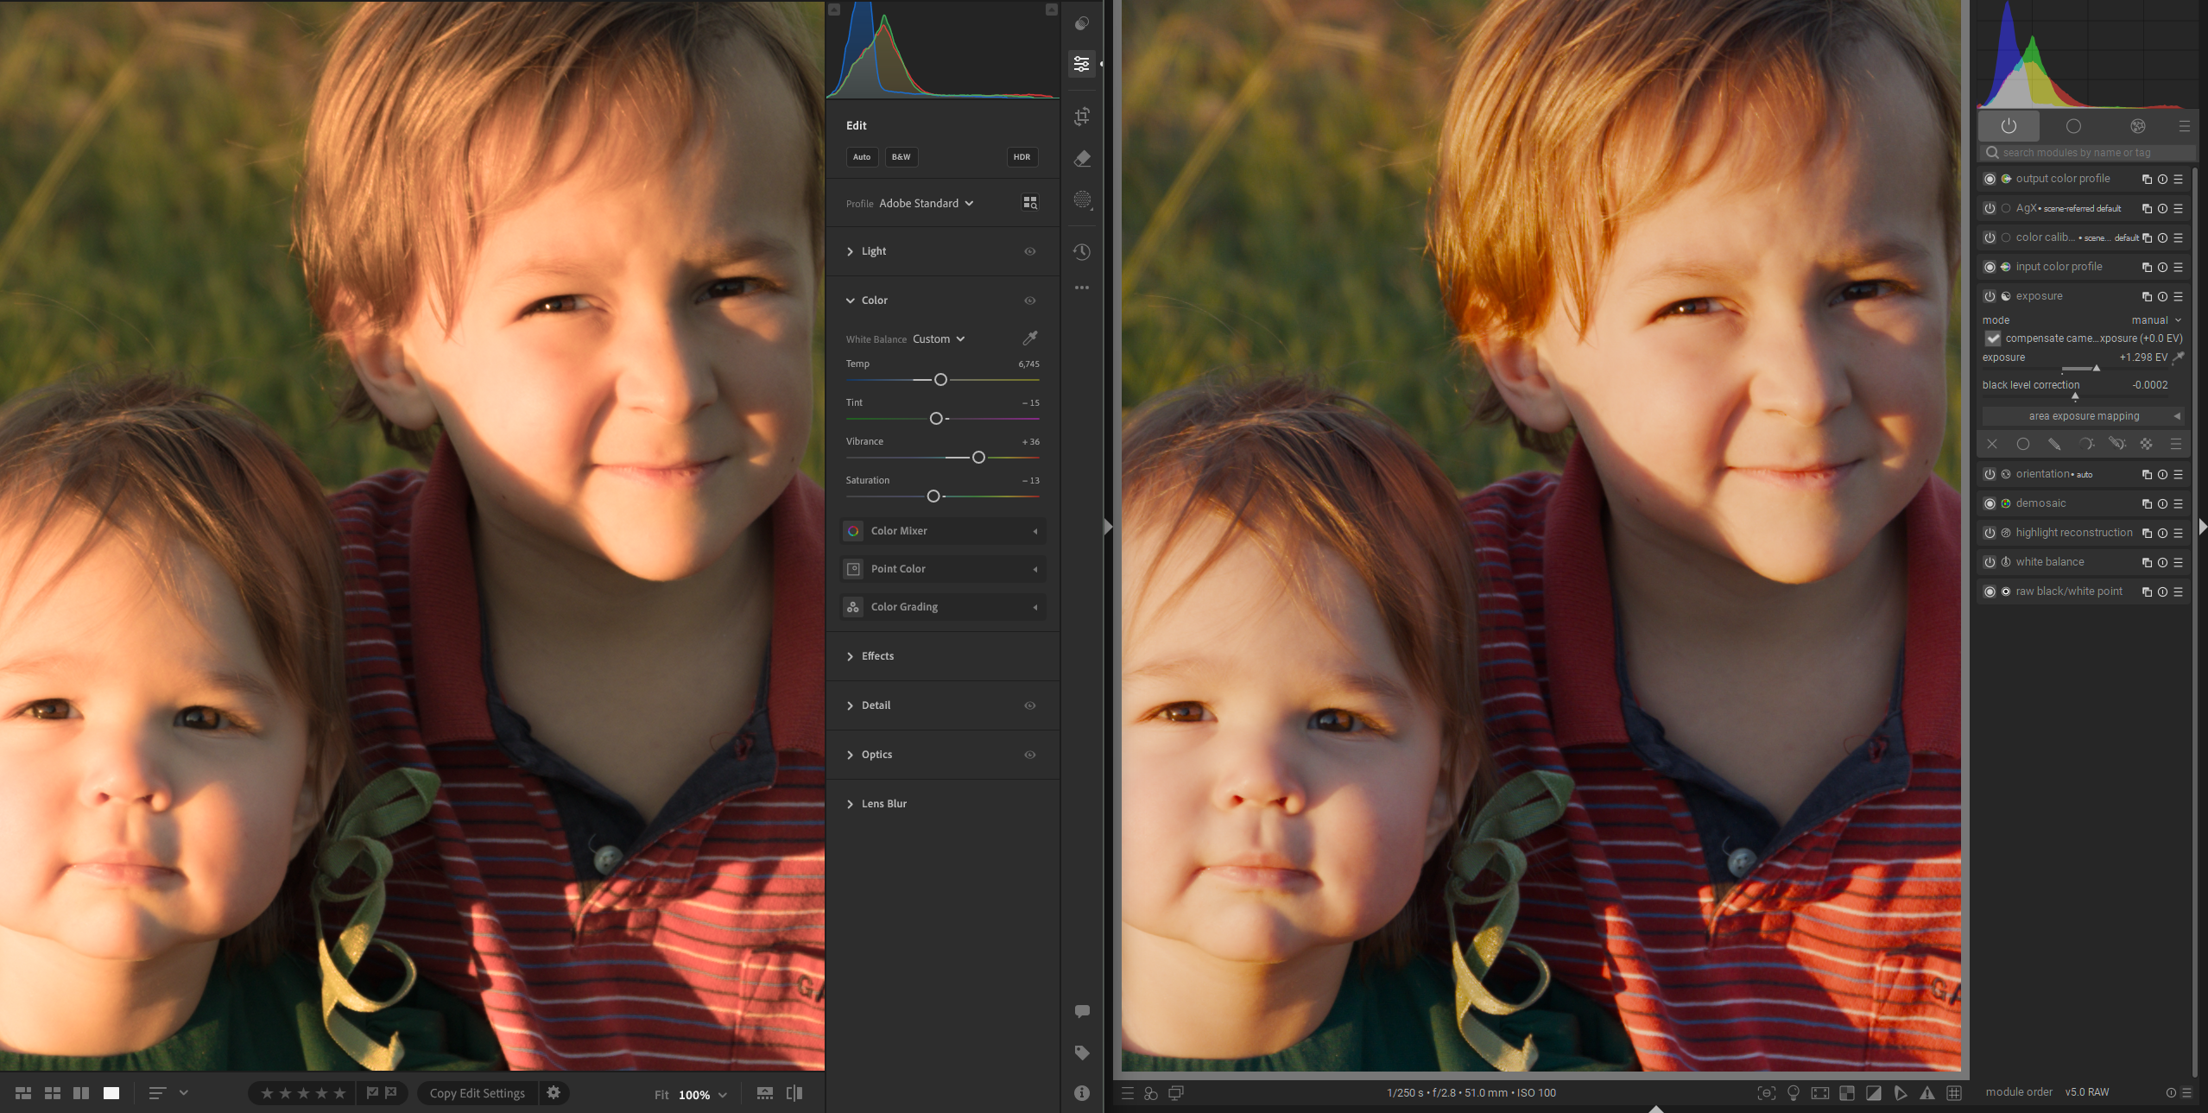2208x1113 pixels.
Task: Show active modules tab in darktable
Action: pyautogui.click(x=2009, y=126)
